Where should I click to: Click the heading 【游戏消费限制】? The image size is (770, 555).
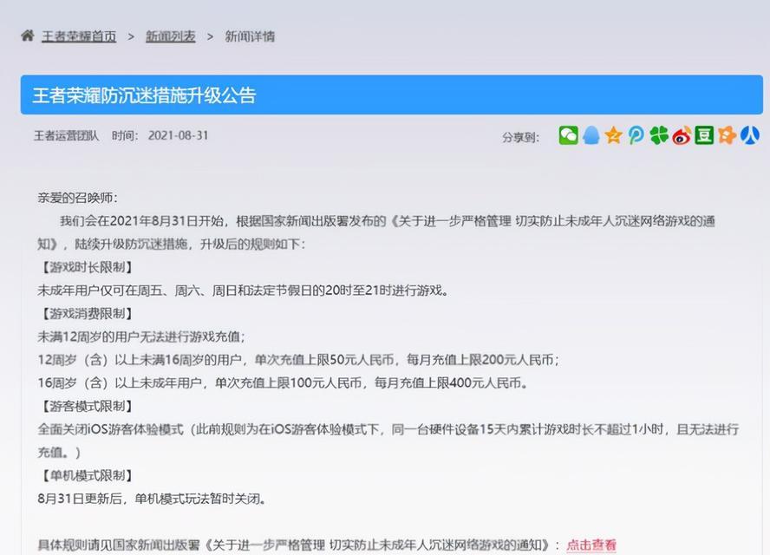pyautogui.click(x=87, y=313)
